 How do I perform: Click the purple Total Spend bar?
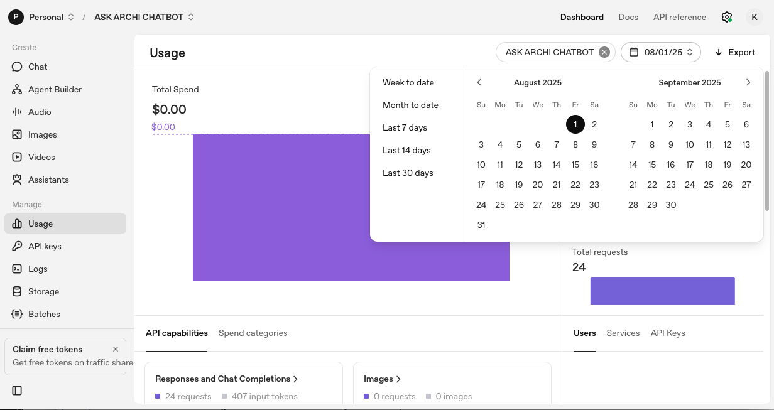coord(351,207)
